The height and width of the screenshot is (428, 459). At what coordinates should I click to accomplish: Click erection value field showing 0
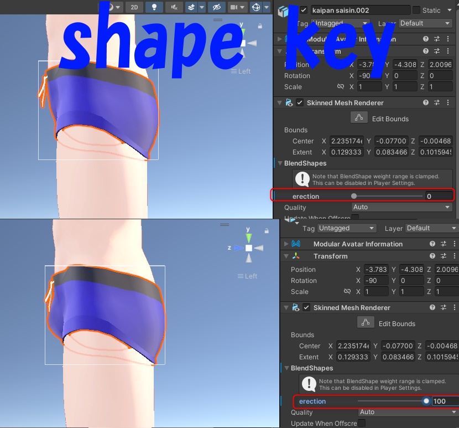click(x=440, y=196)
